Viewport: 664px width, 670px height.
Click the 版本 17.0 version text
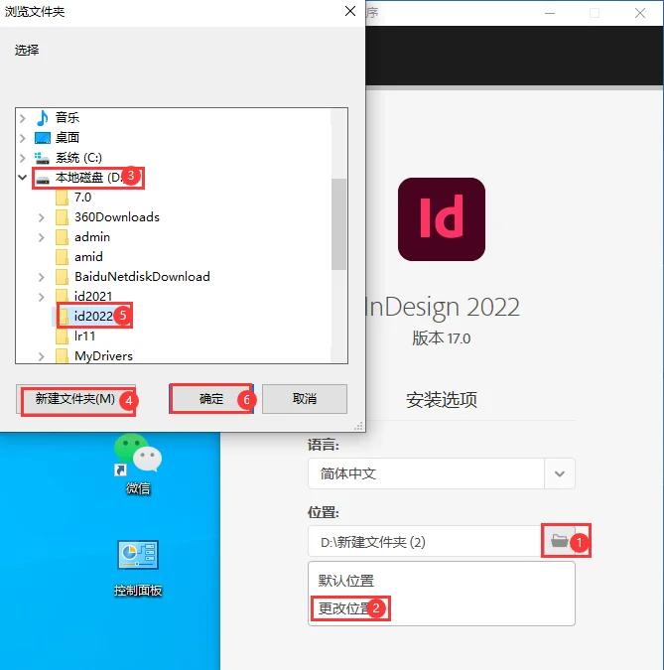[x=442, y=338]
